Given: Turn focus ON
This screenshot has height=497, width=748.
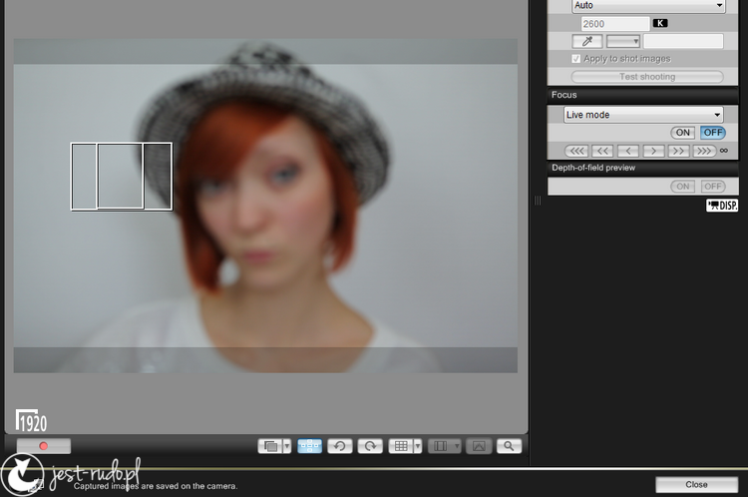Looking at the screenshot, I should coord(682,133).
